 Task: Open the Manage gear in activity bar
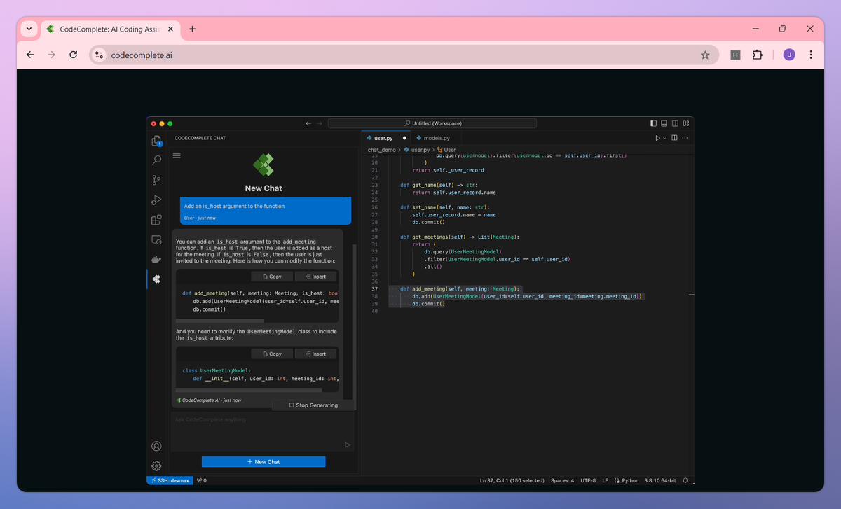[156, 466]
